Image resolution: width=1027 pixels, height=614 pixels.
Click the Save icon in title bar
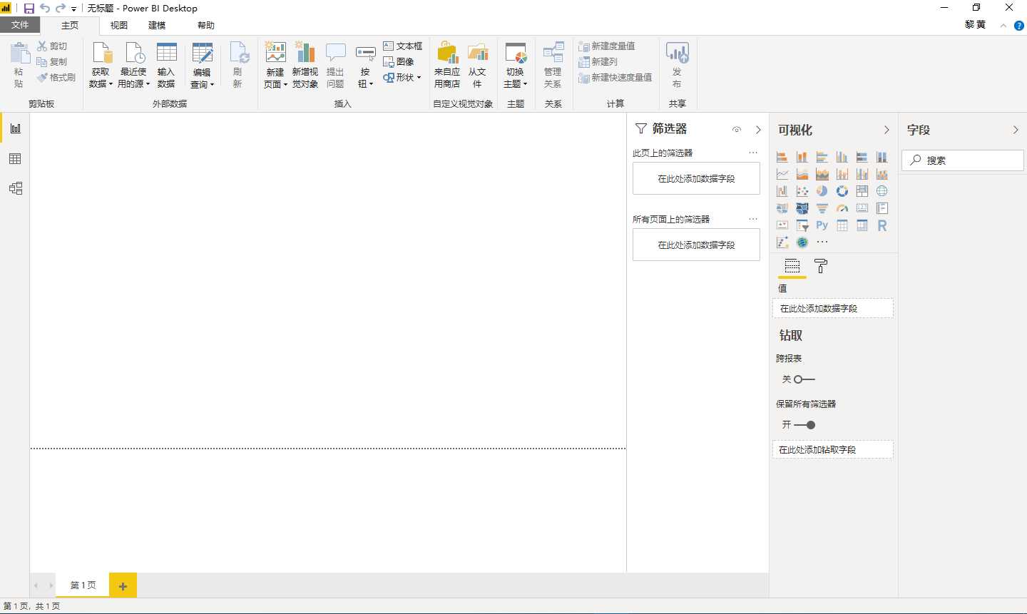29,9
